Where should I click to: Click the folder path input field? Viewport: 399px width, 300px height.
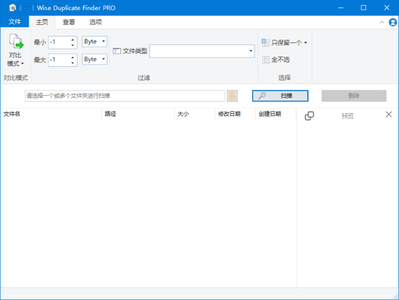click(125, 96)
